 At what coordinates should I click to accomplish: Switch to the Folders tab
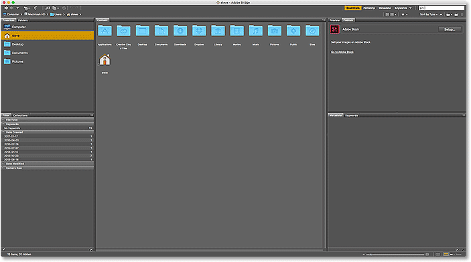coord(23,20)
